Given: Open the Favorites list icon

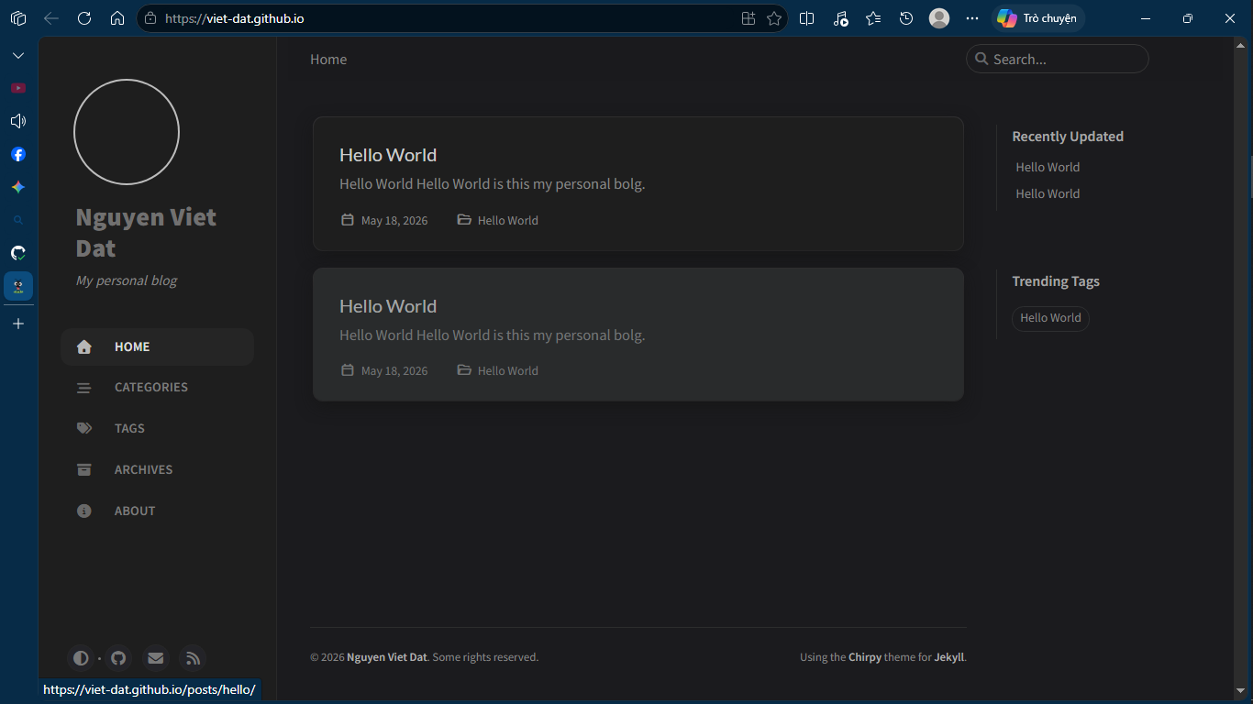Looking at the screenshot, I should point(873,18).
